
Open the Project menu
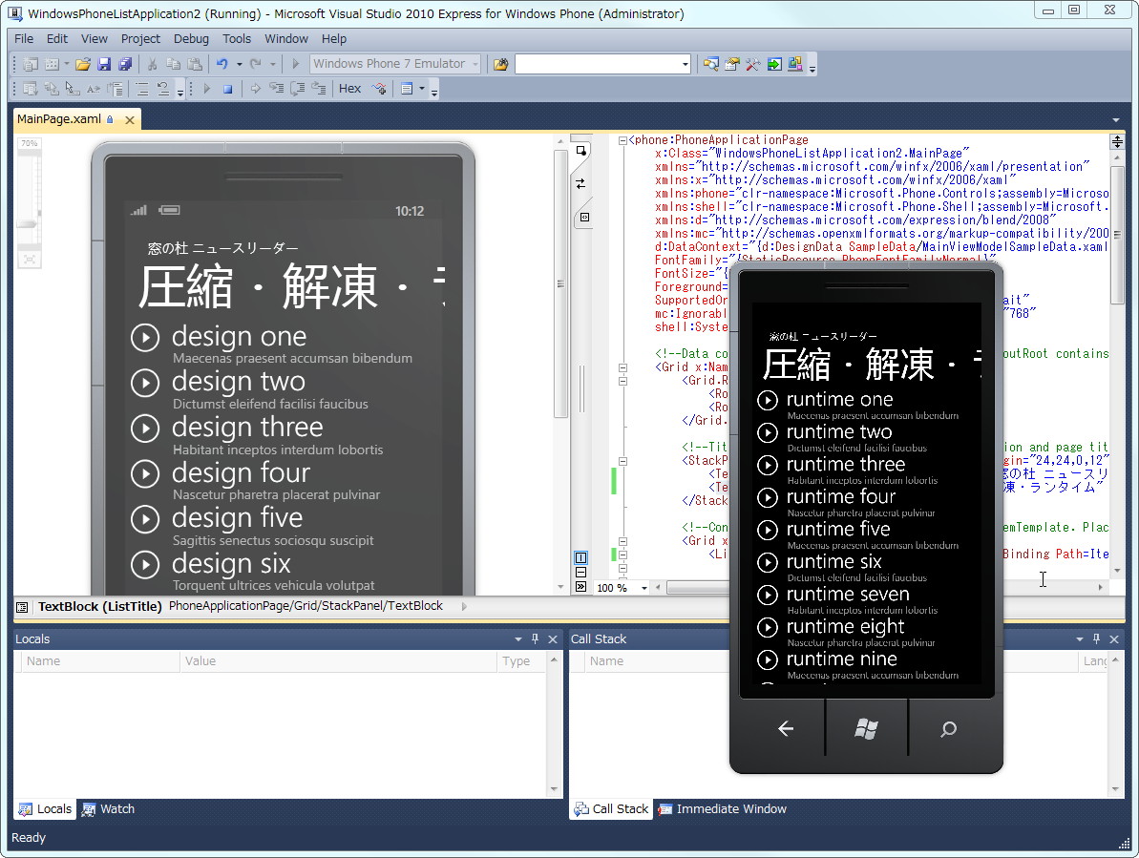[140, 38]
